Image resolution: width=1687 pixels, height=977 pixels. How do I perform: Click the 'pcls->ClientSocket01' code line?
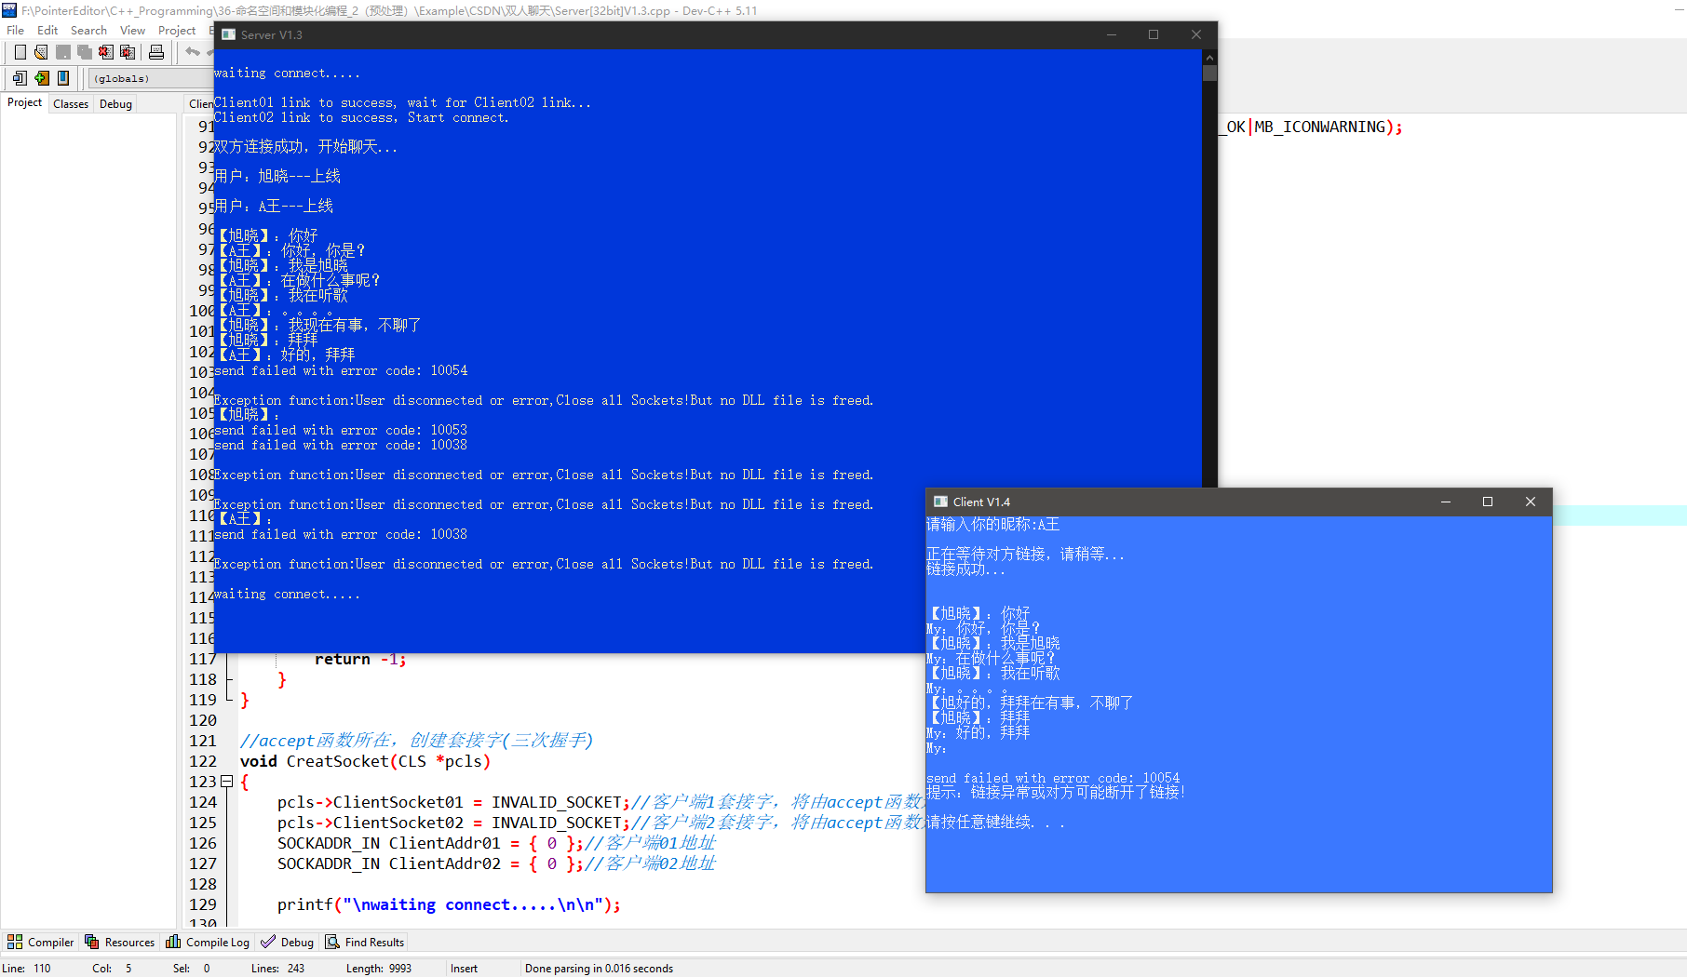600,802
